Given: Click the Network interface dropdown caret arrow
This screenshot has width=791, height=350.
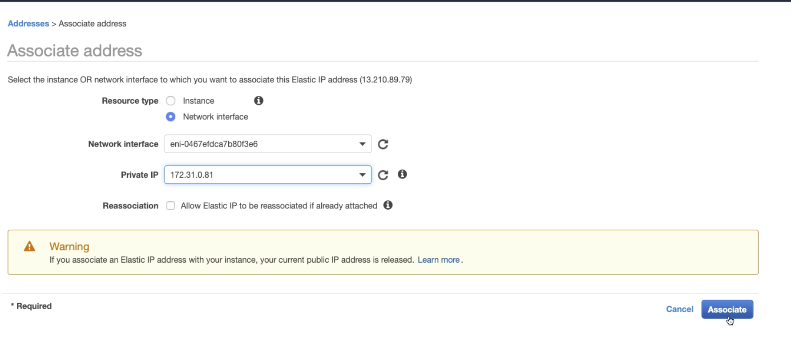Looking at the screenshot, I should [362, 144].
